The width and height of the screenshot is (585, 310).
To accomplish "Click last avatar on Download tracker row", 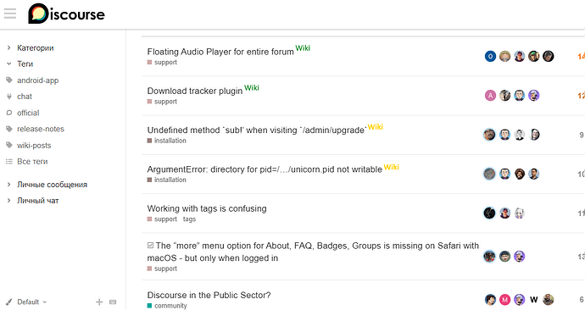I will [534, 96].
